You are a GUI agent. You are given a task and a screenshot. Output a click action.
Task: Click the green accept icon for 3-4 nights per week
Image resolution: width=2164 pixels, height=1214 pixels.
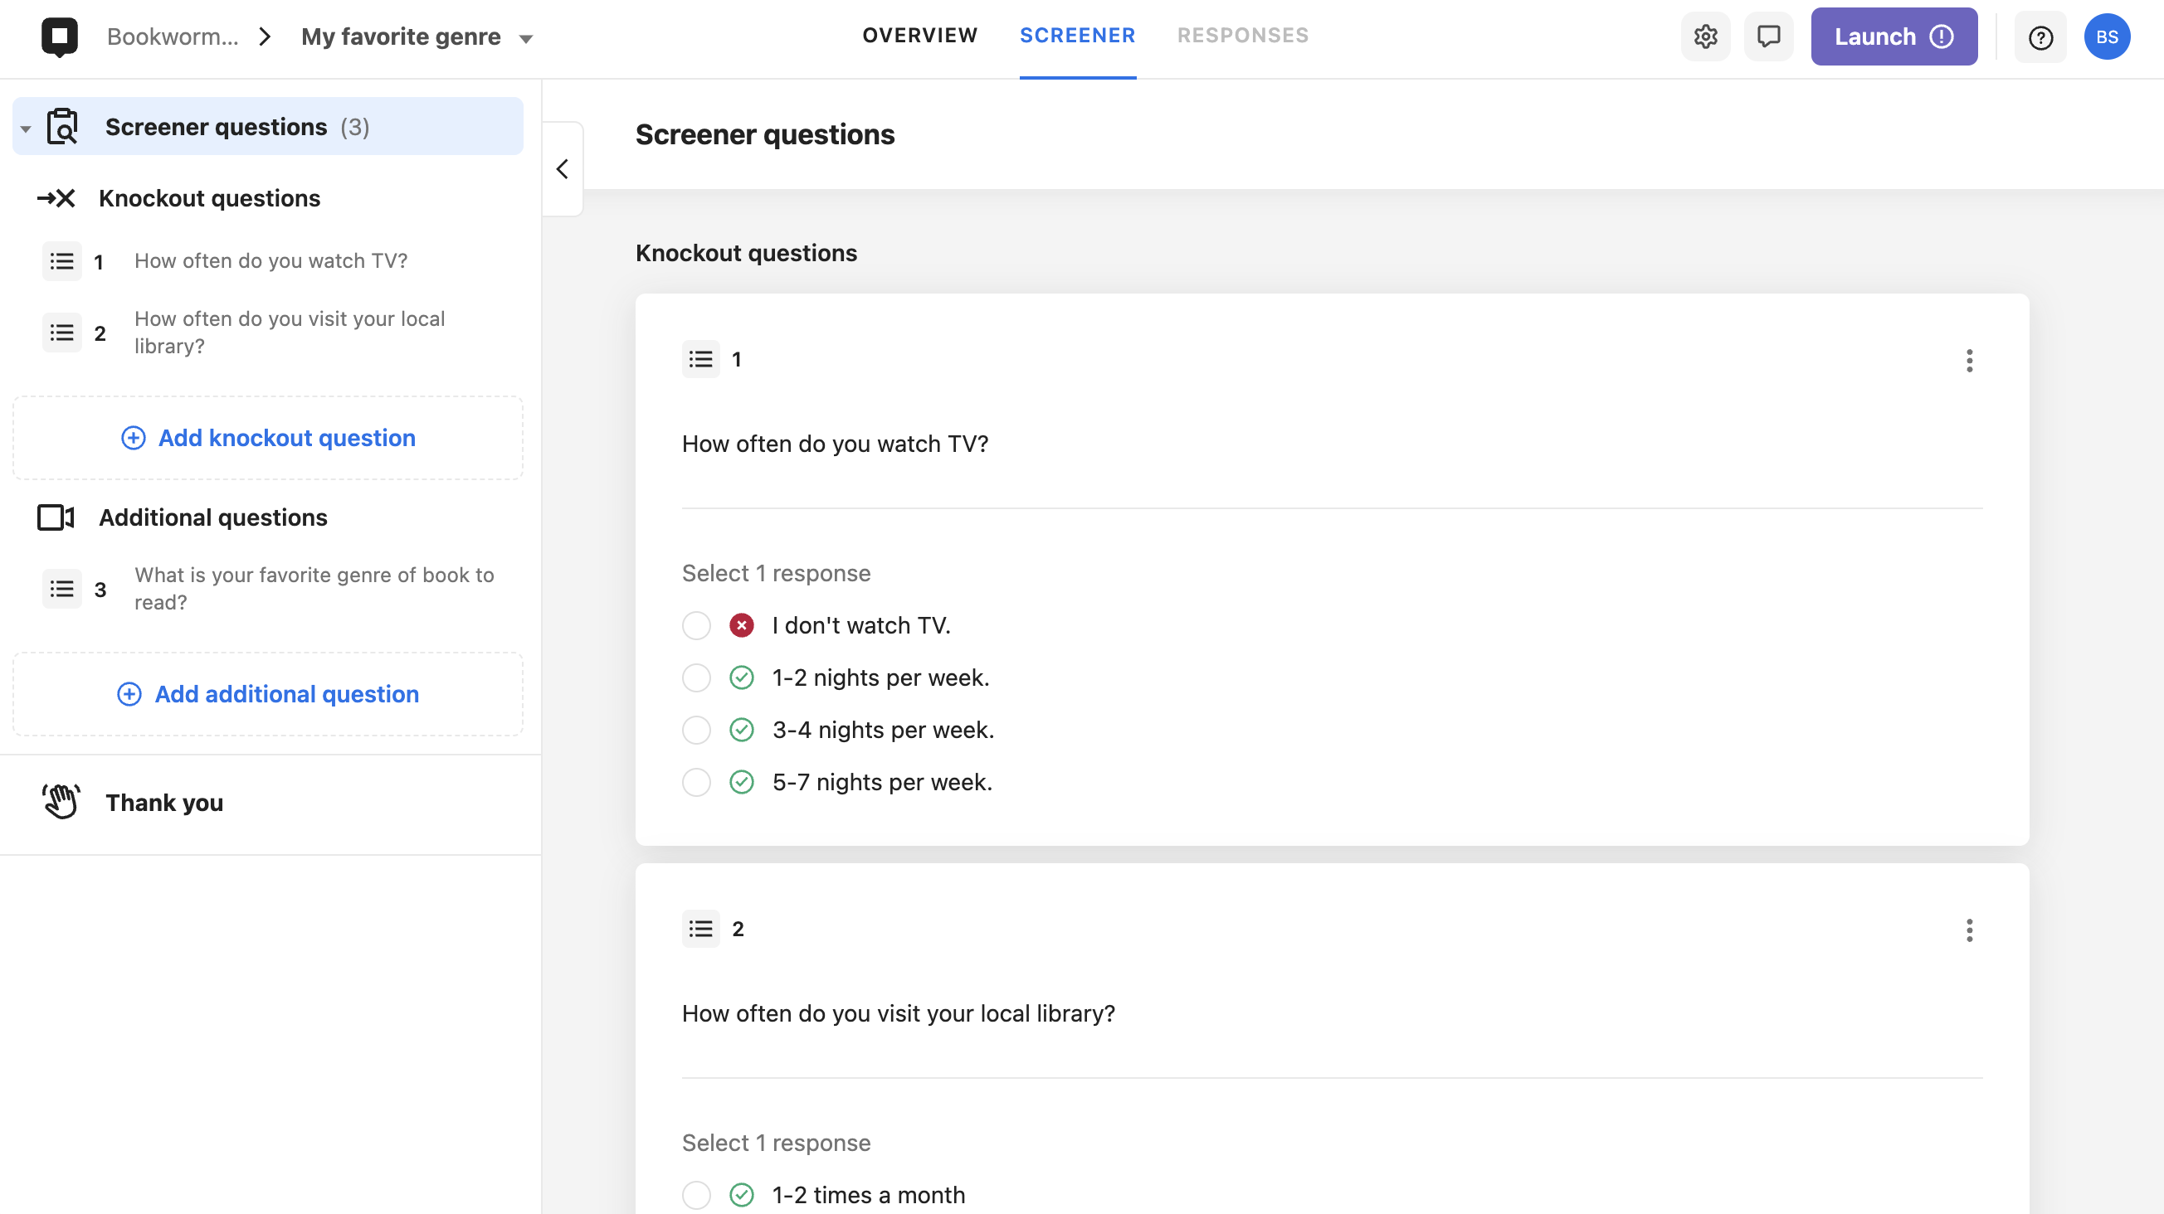click(742, 730)
